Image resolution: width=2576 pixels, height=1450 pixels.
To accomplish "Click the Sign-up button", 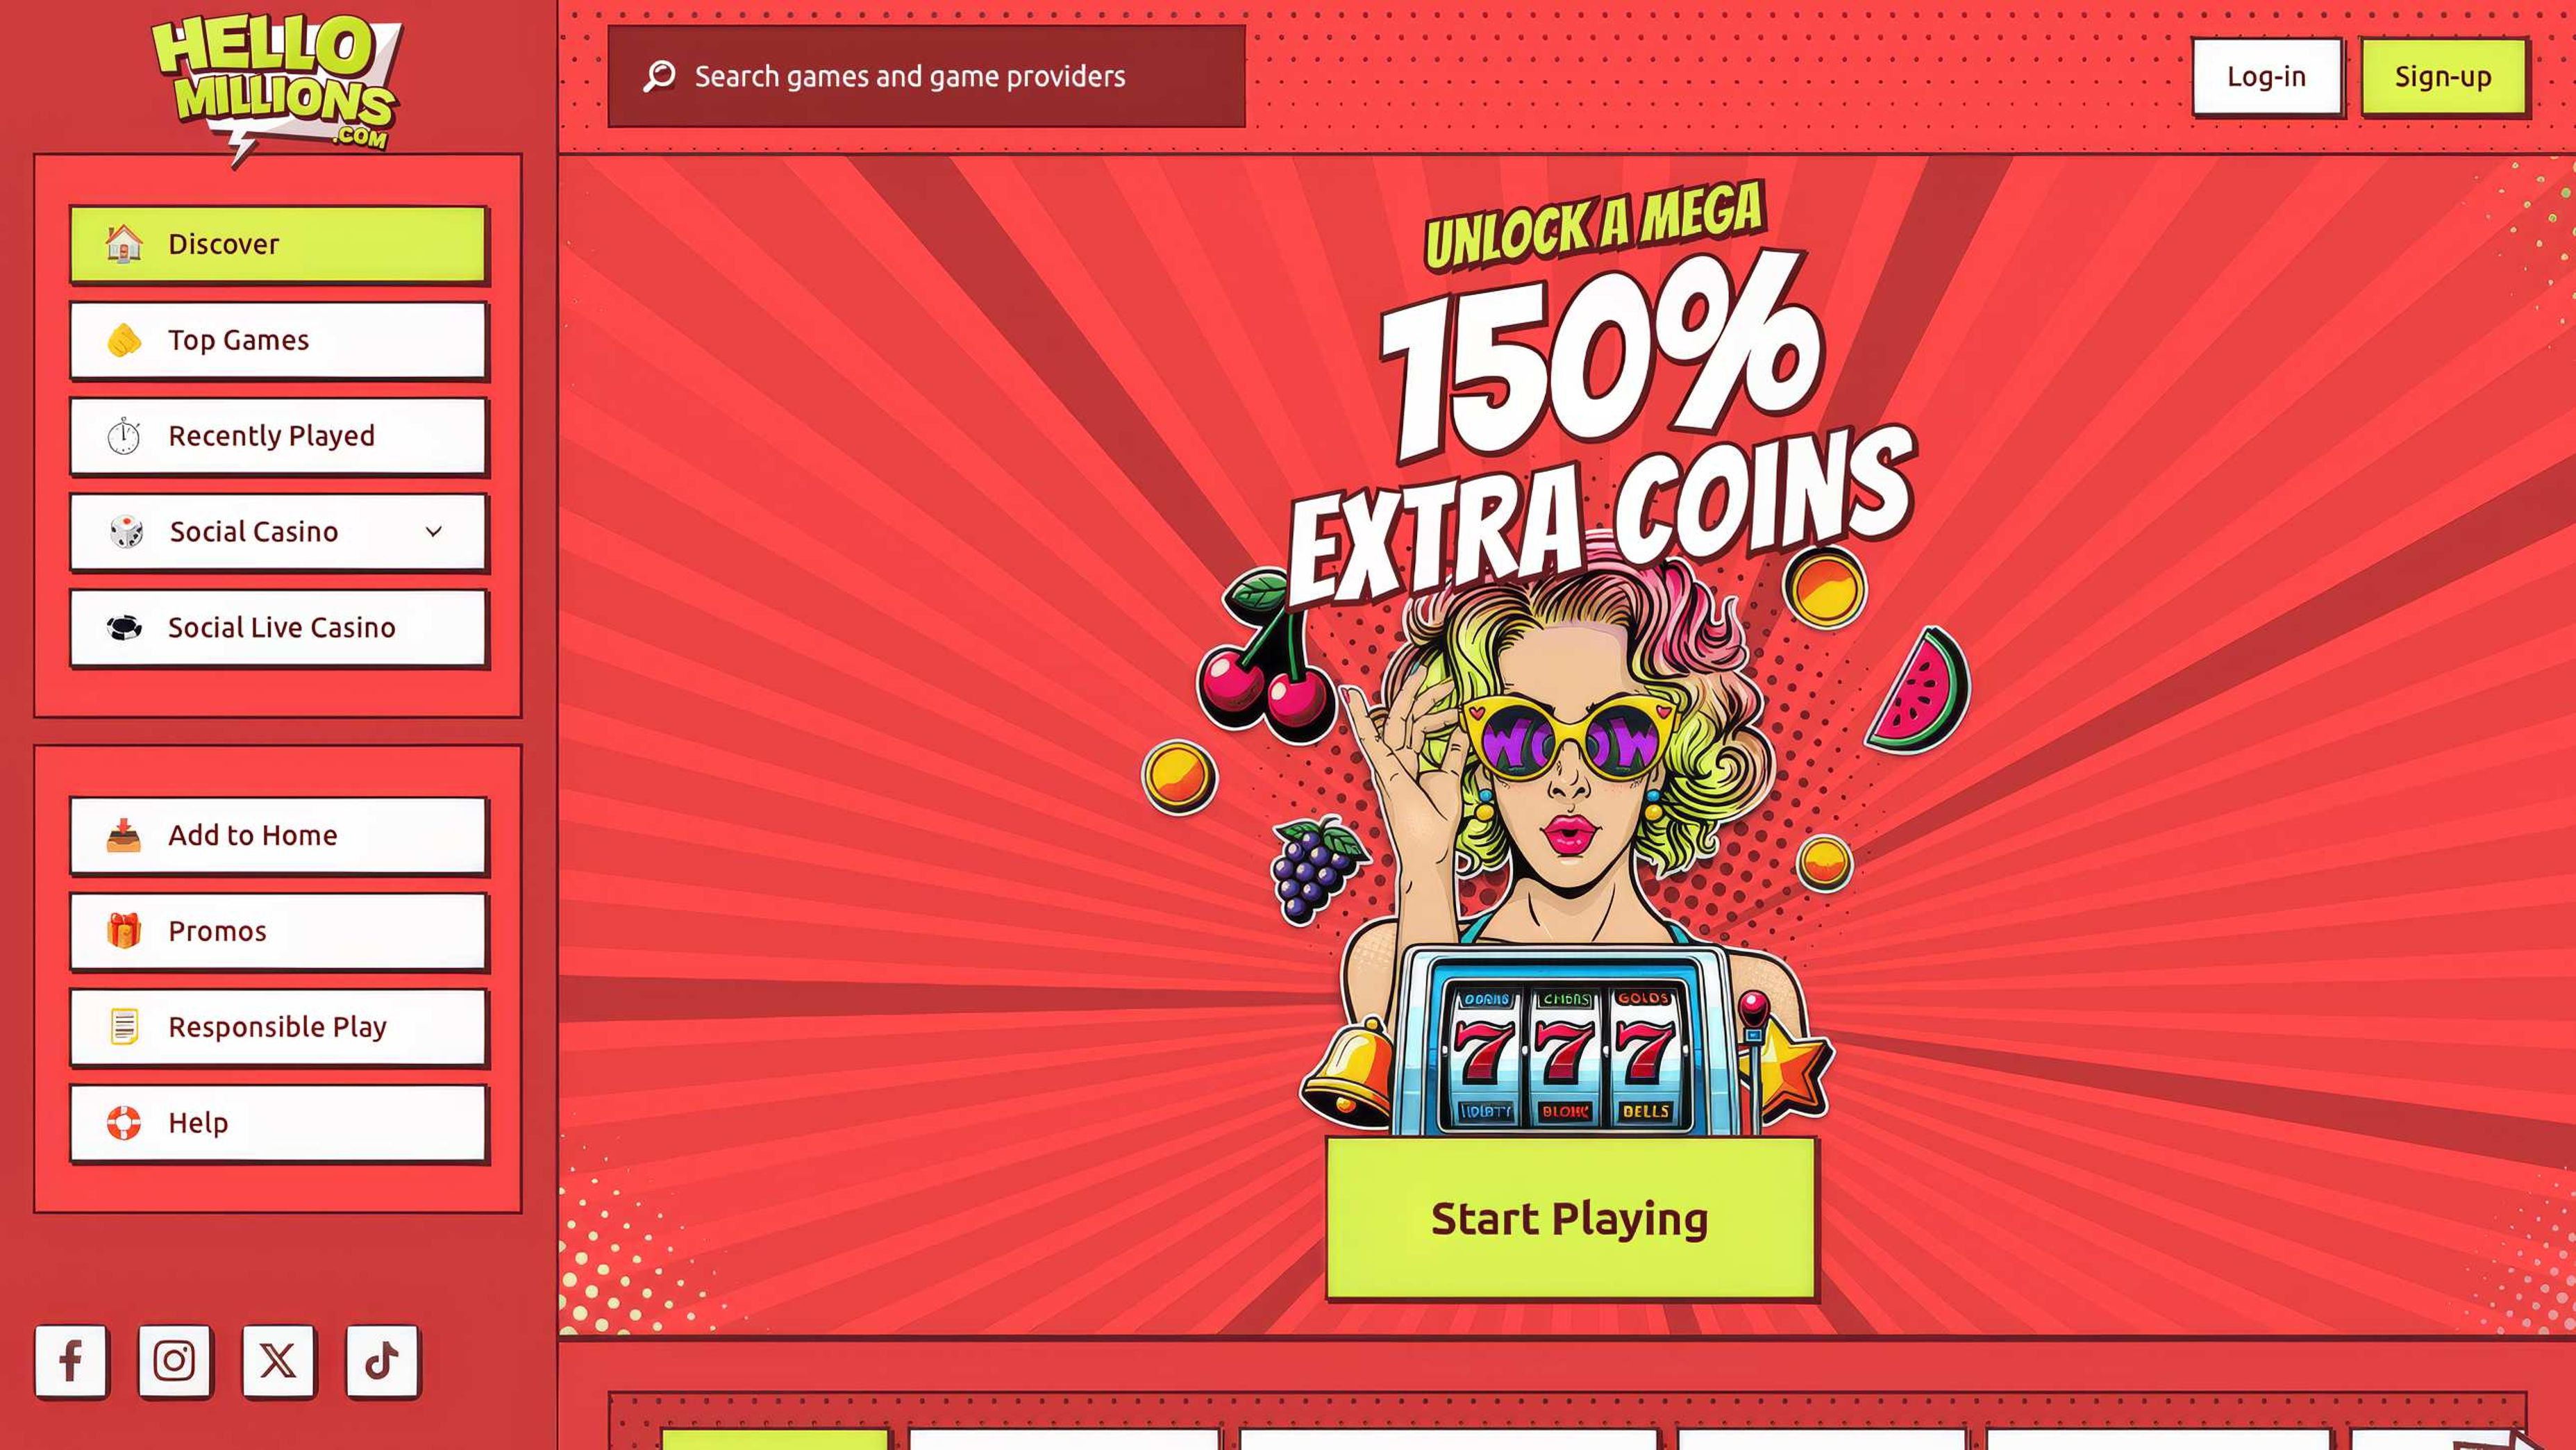I will (2443, 77).
